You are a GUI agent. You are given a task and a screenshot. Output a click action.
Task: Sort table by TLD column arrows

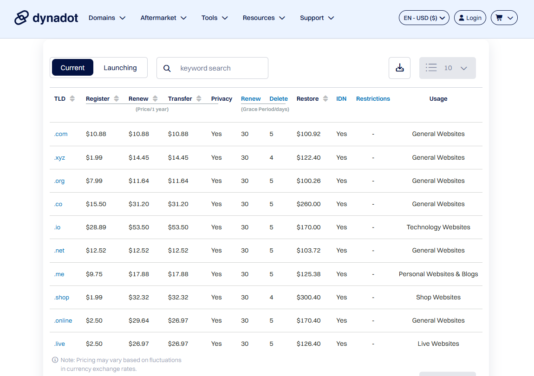[72, 98]
